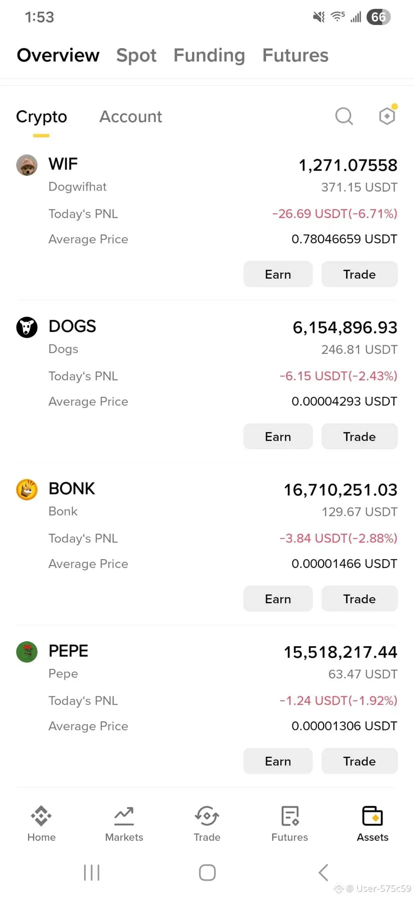The width and height of the screenshot is (414, 898).
Task: Open the DOGS balance amount 6,154,896.93
Action: (344, 327)
